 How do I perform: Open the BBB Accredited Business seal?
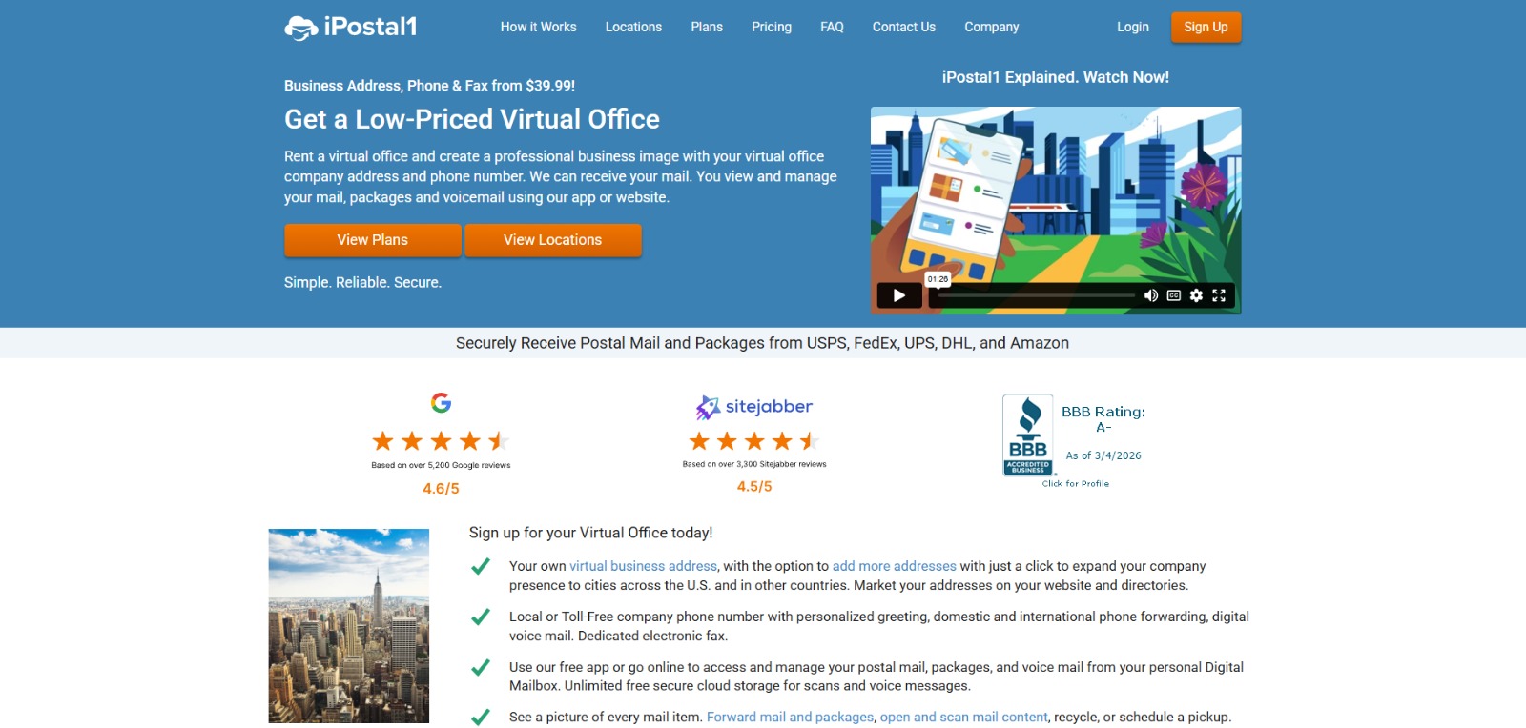[x=1028, y=435]
